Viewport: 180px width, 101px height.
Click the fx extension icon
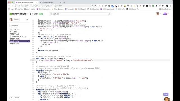click(159, 6)
